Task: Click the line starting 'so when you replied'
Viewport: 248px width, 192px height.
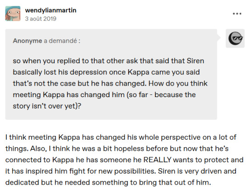Action: [108, 61]
